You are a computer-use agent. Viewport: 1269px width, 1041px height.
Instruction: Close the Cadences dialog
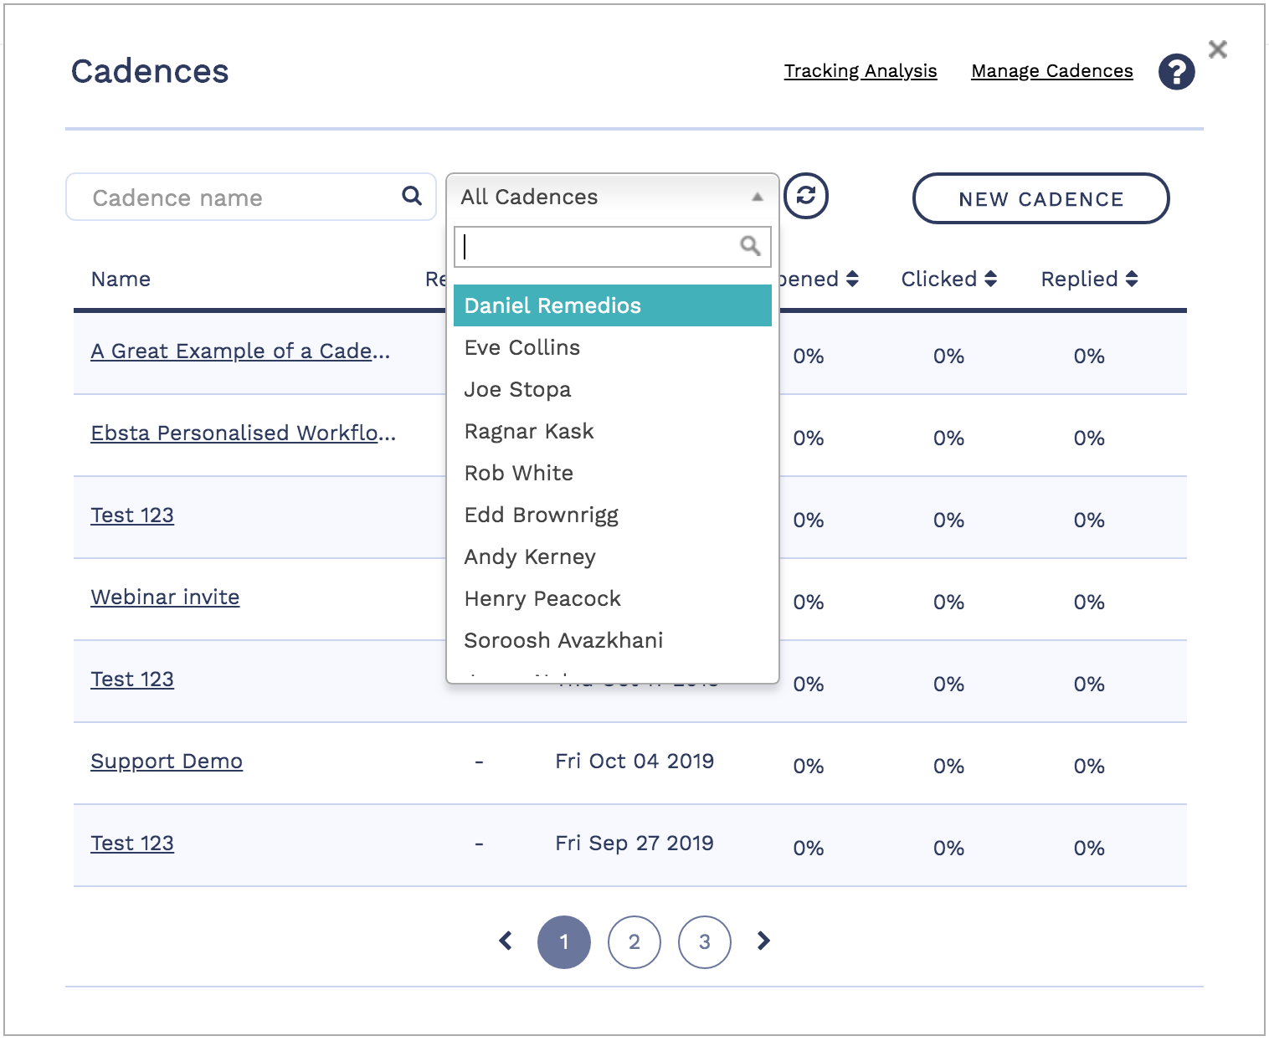(1218, 49)
